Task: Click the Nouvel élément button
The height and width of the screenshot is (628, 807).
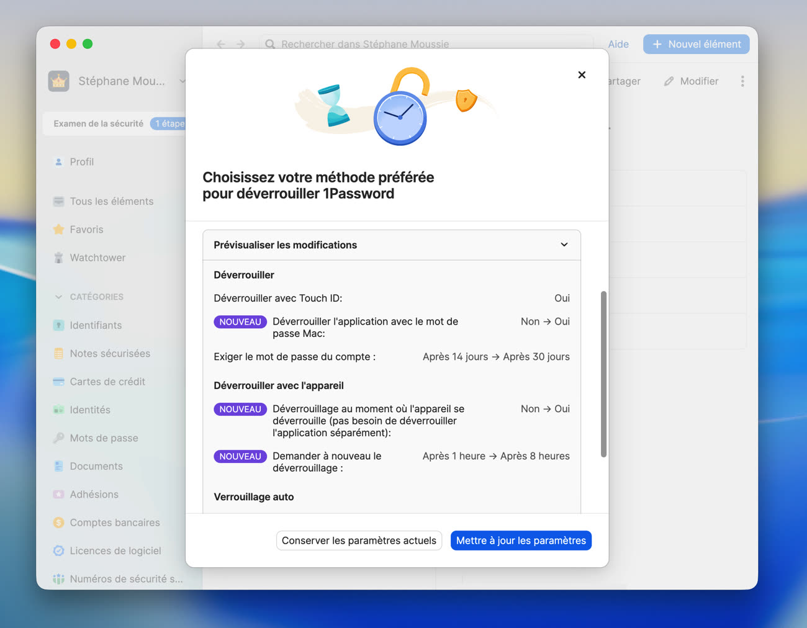Action: pyautogui.click(x=696, y=44)
